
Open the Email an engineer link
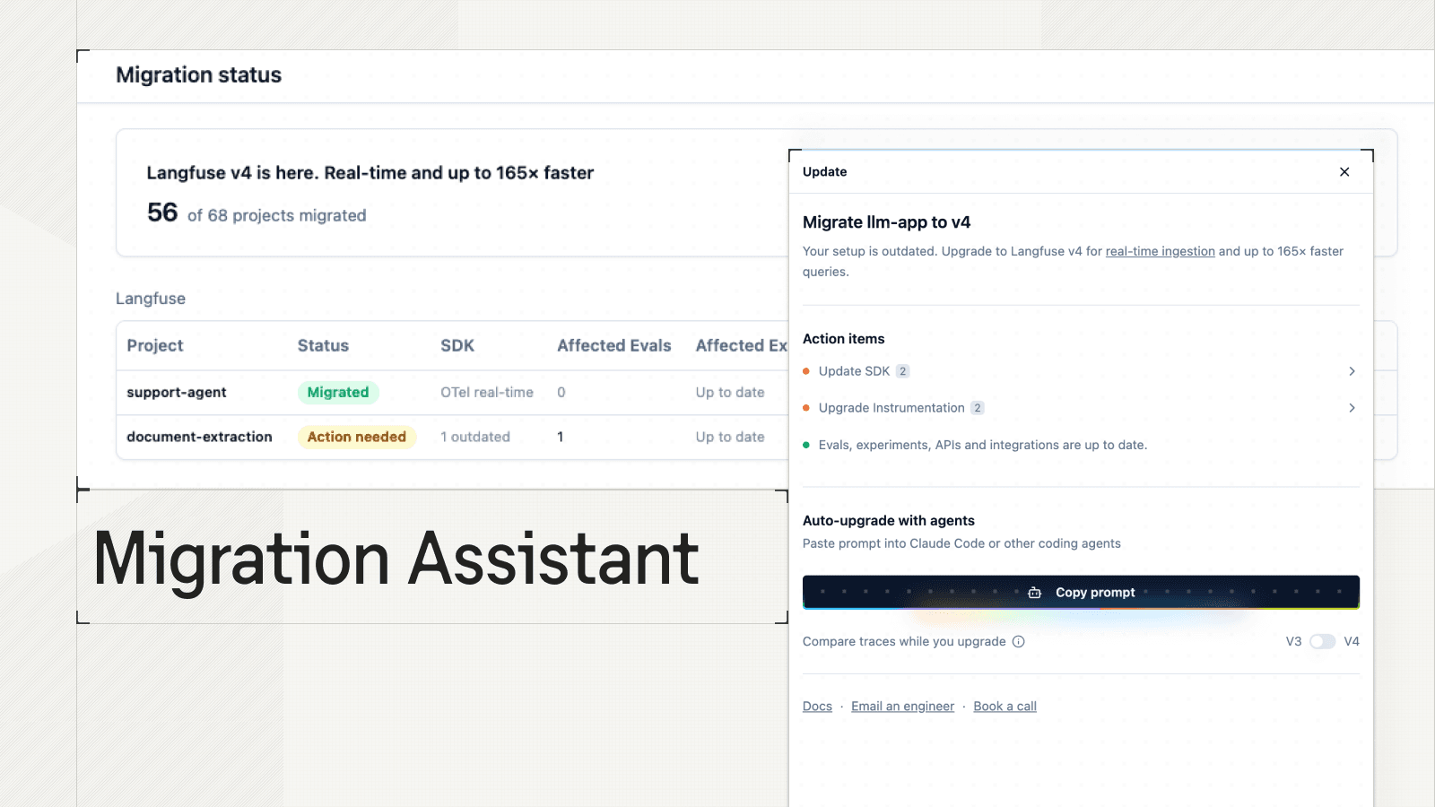pos(902,707)
